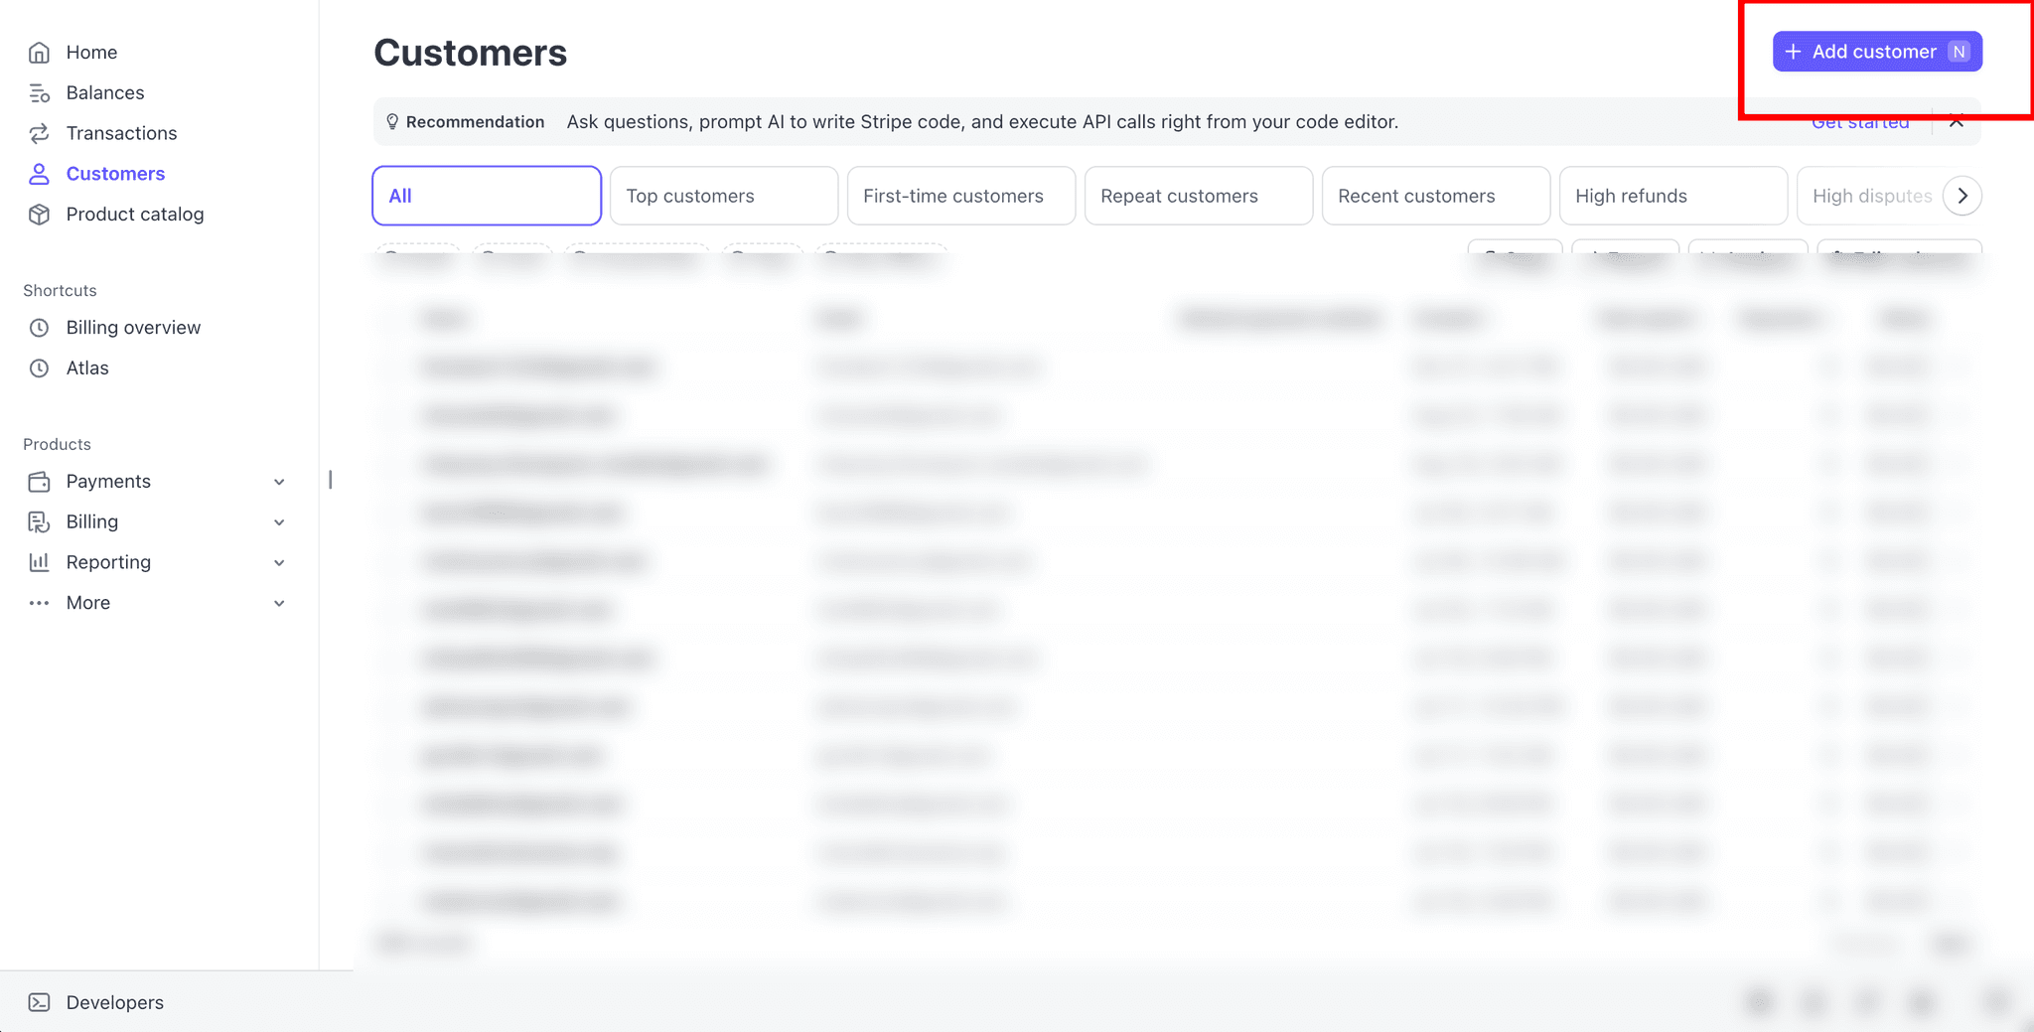The width and height of the screenshot is (2034, 1032).
Task: Select the Home icon in the sidebar
Action: coord(40,52)
